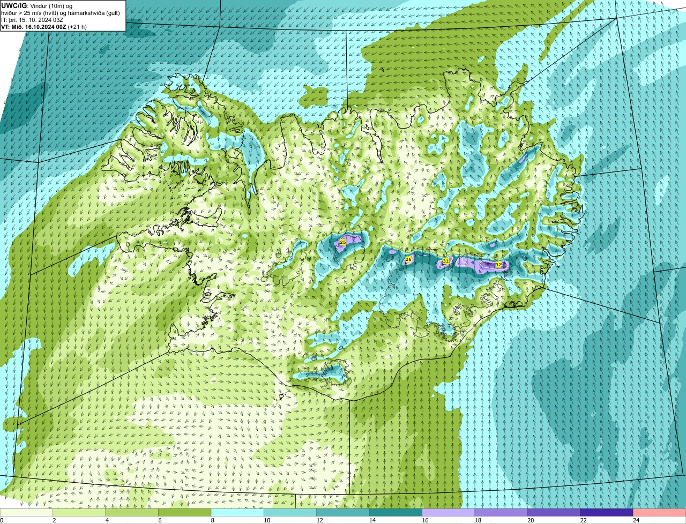Select the 0–2 m/s palest swatch in color scale
This screenshot has height=524, width=686.
click(x=26, y=512)
